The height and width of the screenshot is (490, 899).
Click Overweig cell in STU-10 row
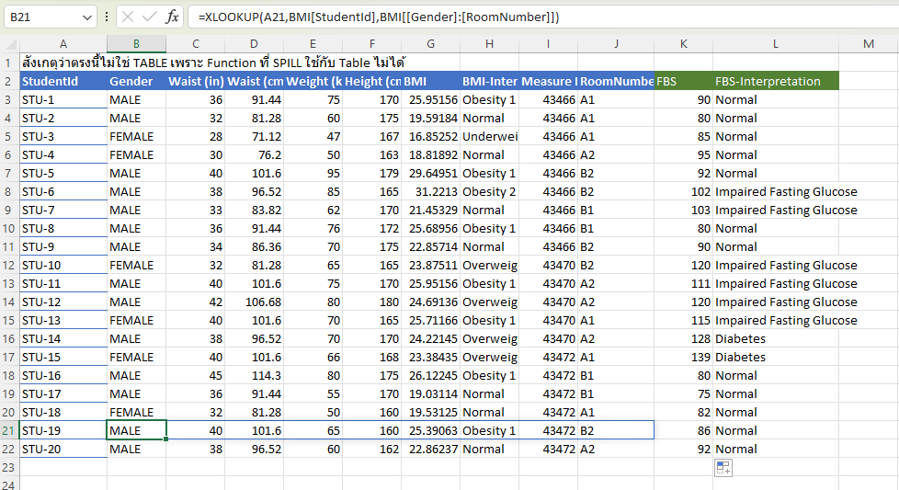click(x=490, y=266)
